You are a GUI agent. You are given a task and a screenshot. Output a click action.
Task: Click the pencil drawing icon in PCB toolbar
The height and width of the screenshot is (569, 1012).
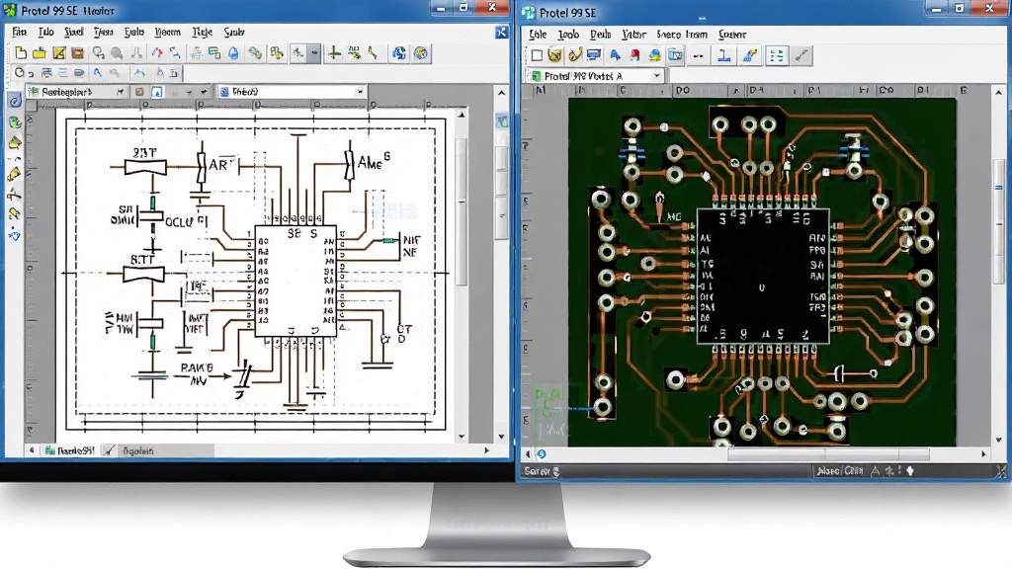coord(749,56)
